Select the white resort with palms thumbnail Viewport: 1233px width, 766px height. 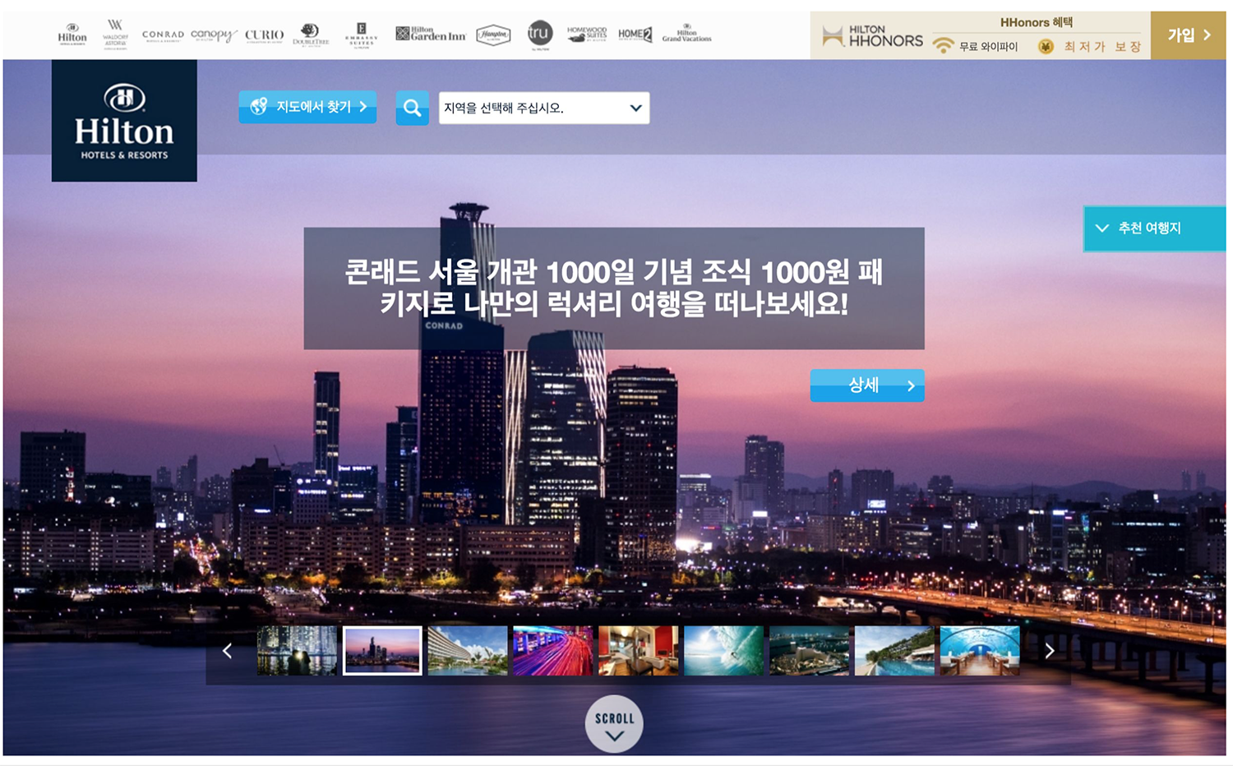pyautogui.click(x=468, y=651)
